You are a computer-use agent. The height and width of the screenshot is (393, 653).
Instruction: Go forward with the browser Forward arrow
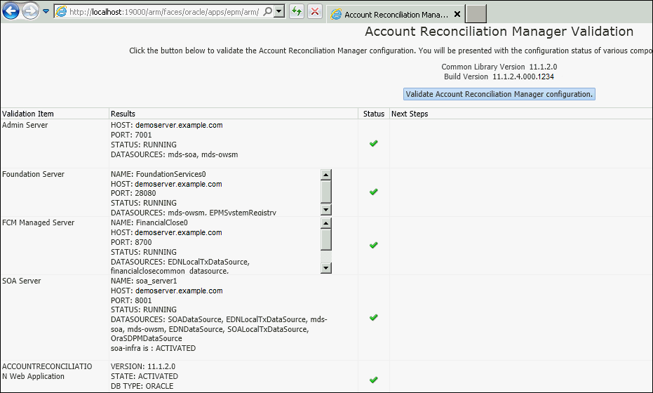(30, 11)
